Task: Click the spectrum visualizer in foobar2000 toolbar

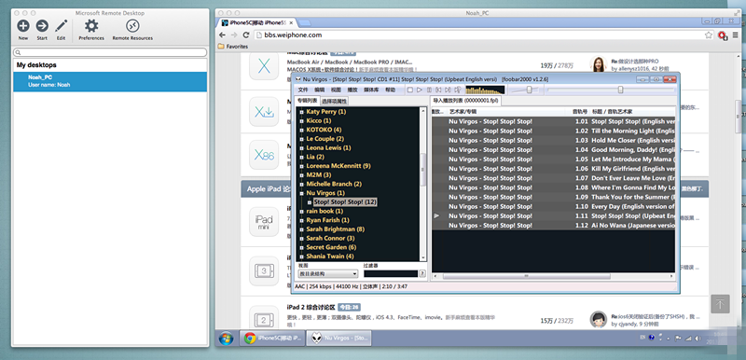Action: [485, 90]
